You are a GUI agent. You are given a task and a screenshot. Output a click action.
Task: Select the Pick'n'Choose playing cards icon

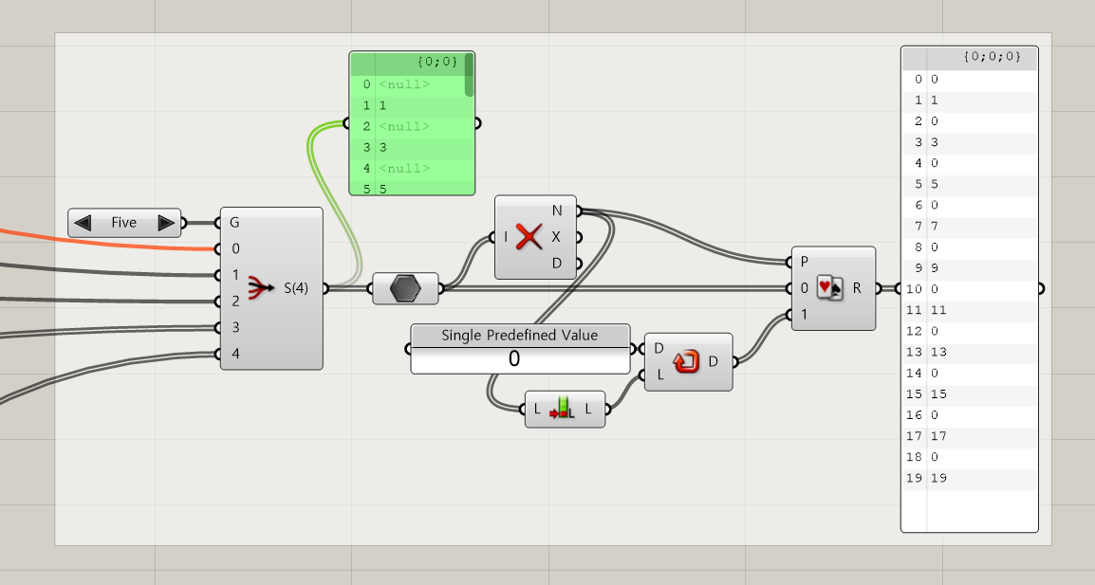(x=829, y=287)
